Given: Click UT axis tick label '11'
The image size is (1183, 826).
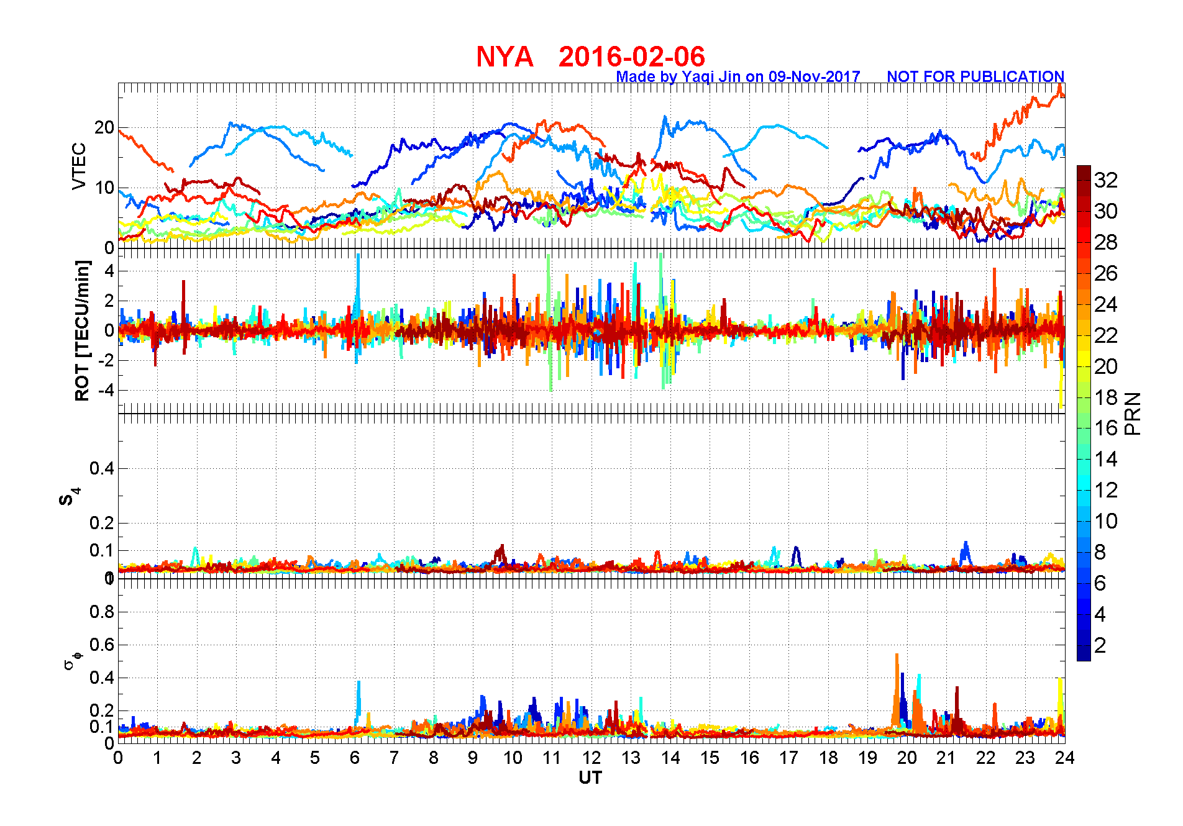Looking at the screenshot, I should click(552, 758).
